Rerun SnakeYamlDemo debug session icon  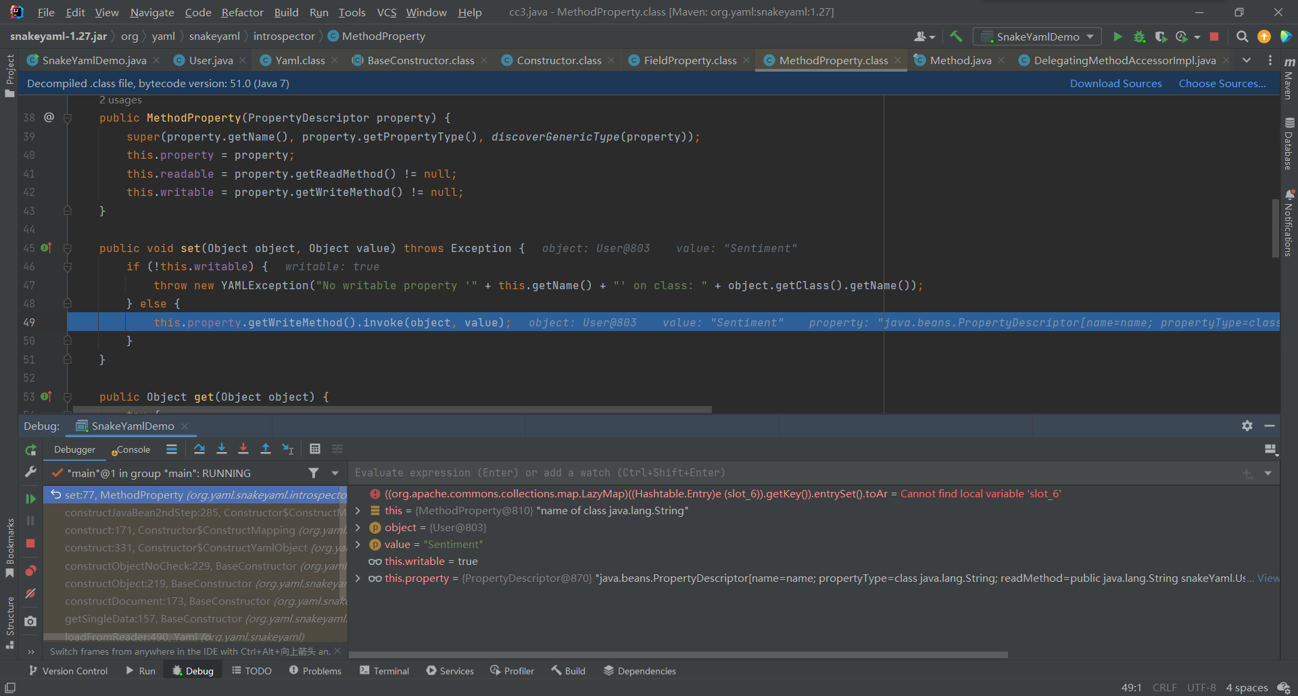(30, 450)
